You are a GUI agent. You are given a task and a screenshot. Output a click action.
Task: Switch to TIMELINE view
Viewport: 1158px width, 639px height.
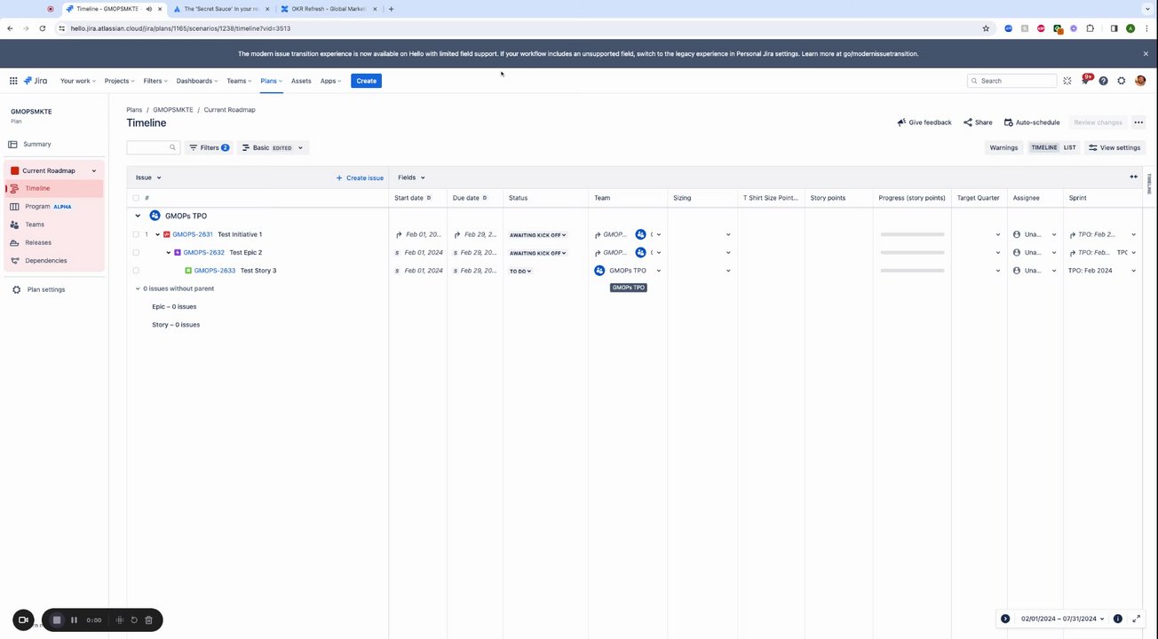tap(1044, 147)
